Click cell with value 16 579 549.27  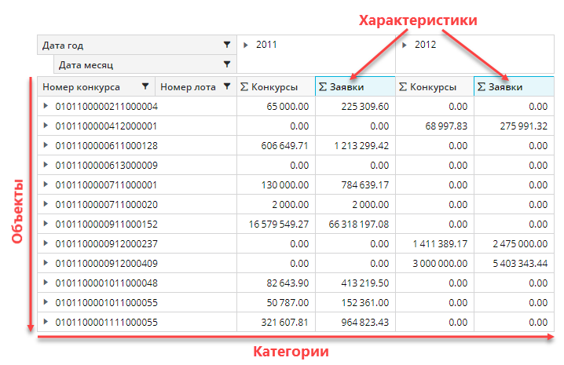(277, 224)
